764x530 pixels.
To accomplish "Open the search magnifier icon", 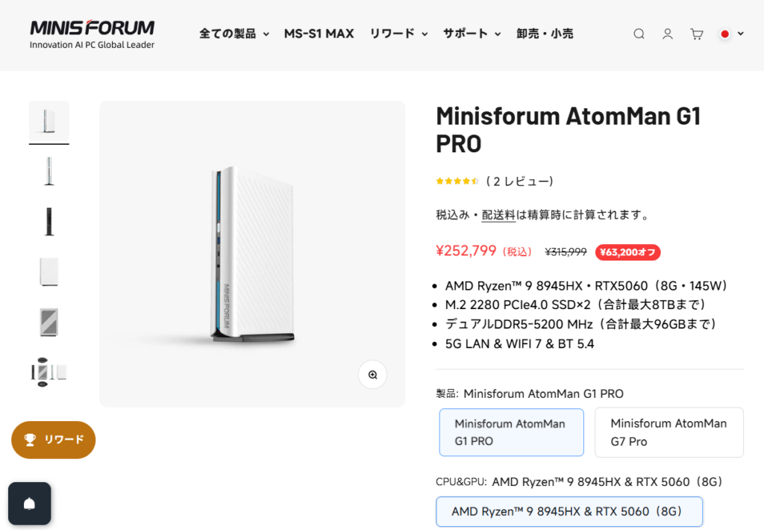I will tap(639, 34).
